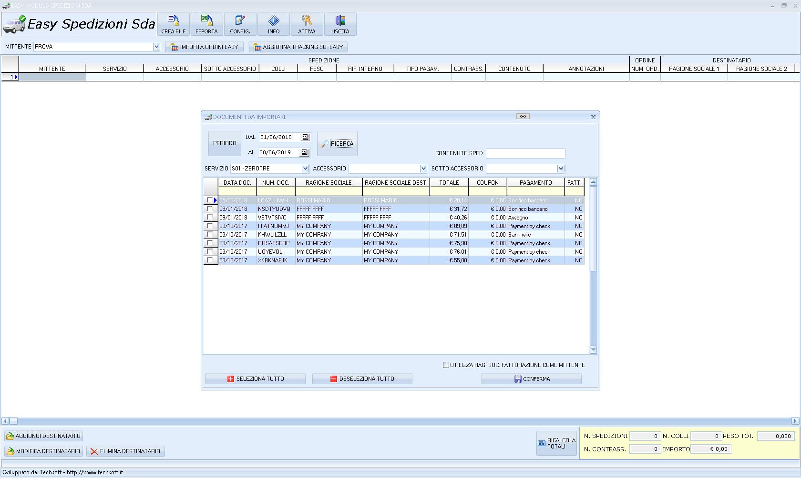Tick checkbox for document VETVTSIVC
Viewport: 801px width, 478px height.
pos(210,218)
